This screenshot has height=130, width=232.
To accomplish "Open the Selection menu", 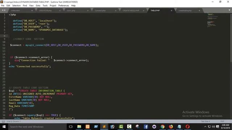I will (16, 6).
